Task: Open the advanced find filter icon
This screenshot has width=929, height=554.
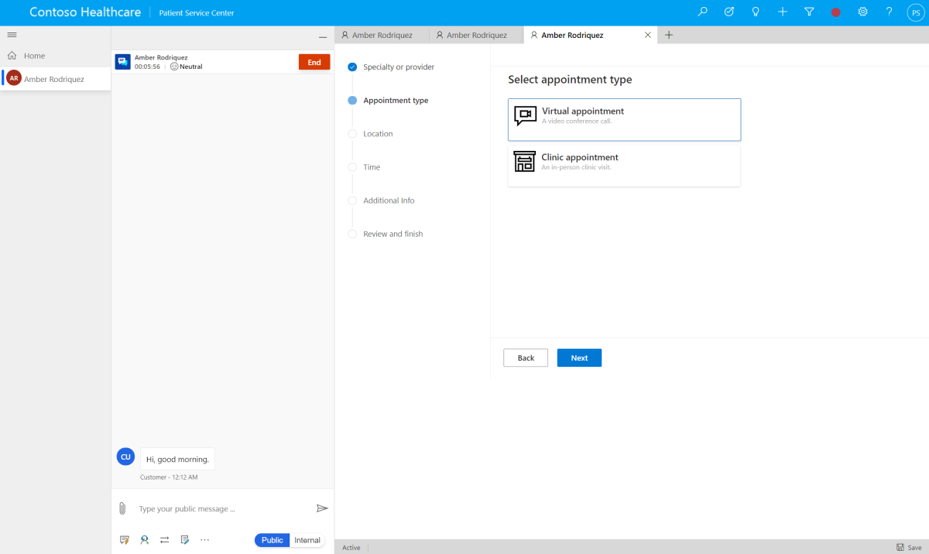Action: pyautogui.click(x=809, y=12)
